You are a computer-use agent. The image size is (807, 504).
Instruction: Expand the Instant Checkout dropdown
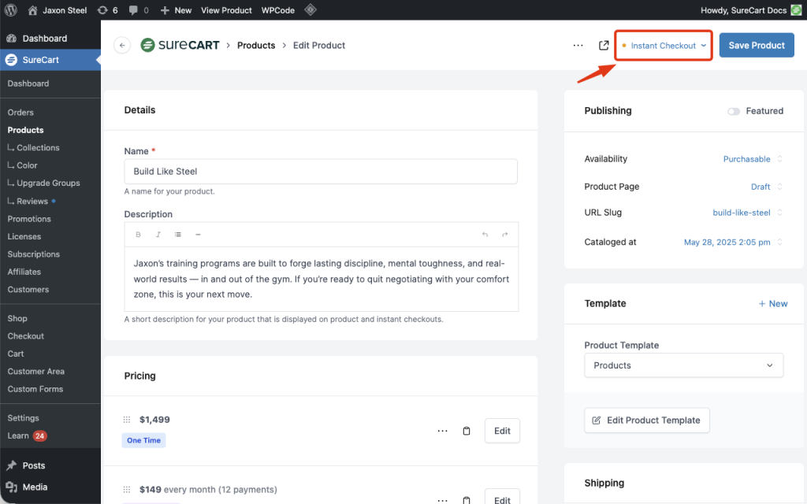(x=664, y=45)
